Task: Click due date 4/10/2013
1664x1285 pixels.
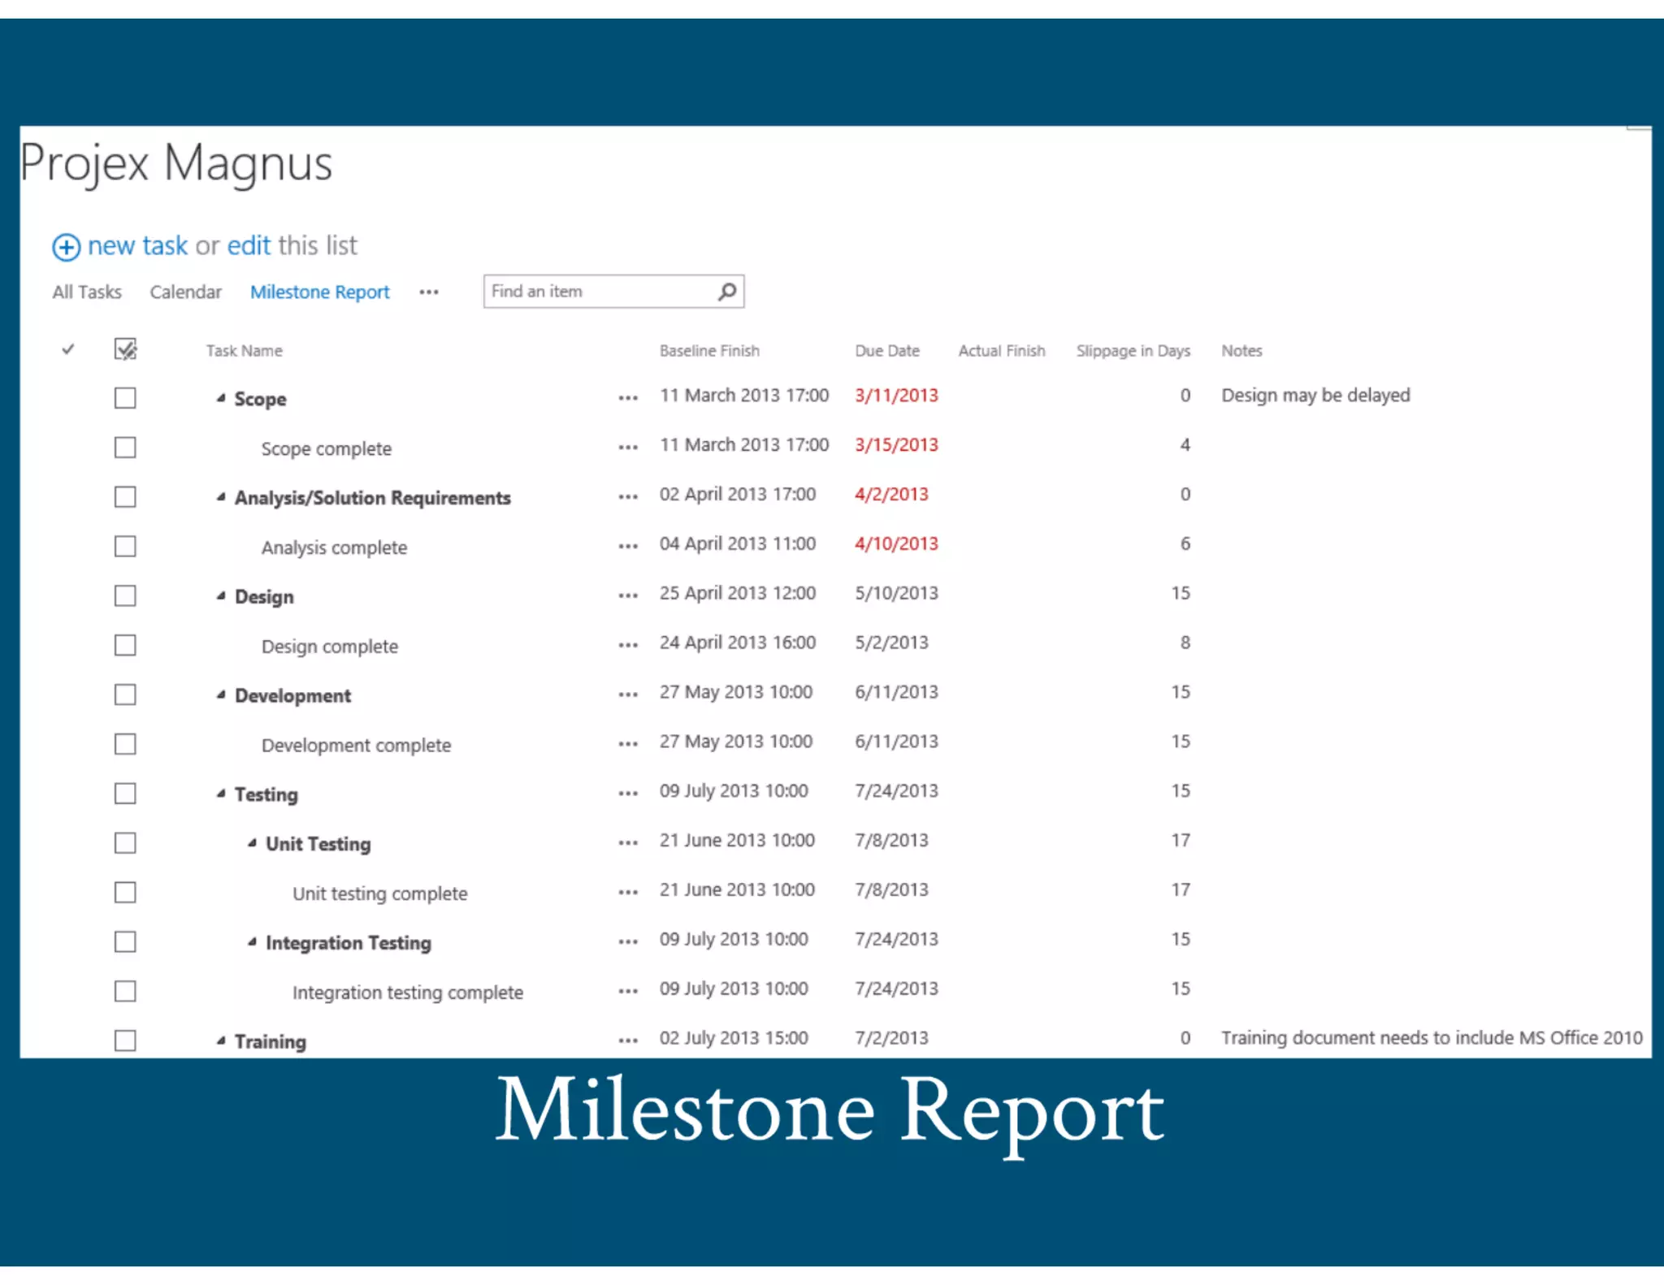Action: click(x=896, y=544)
